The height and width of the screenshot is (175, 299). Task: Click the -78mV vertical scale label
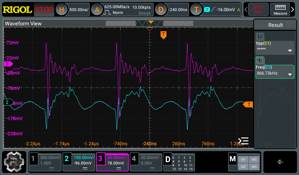tap(13, 88)
